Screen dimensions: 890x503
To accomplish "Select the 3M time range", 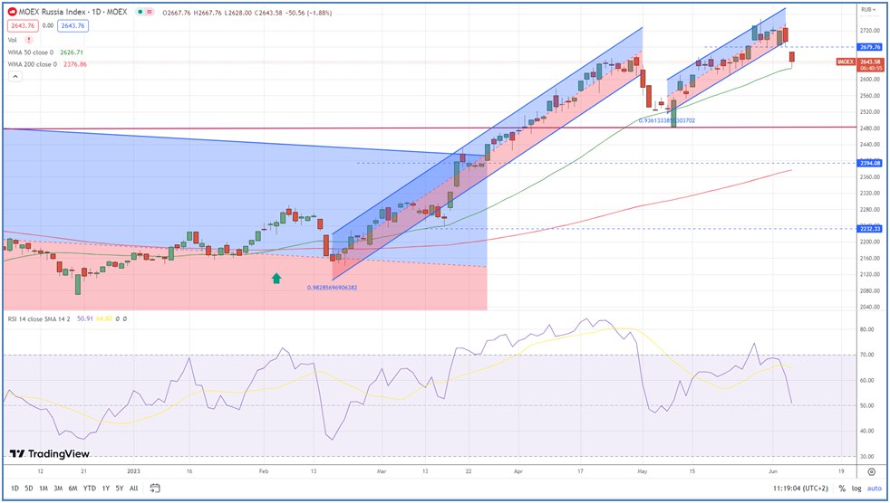I will coord(58,489).
